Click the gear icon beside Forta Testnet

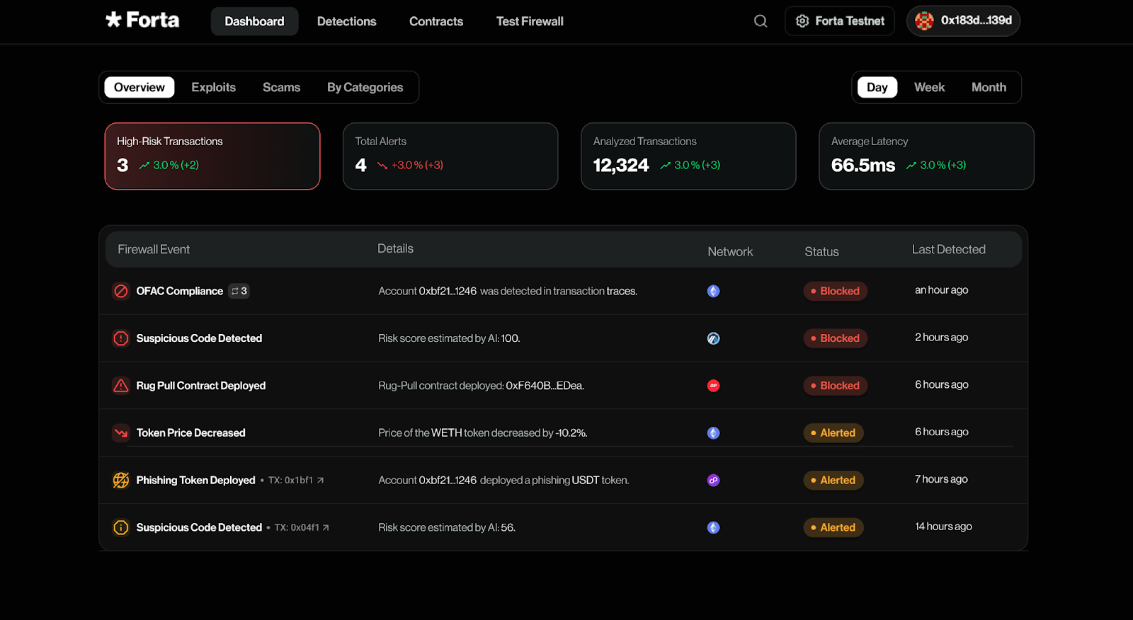pyautogui.click(x=802, y=21)
